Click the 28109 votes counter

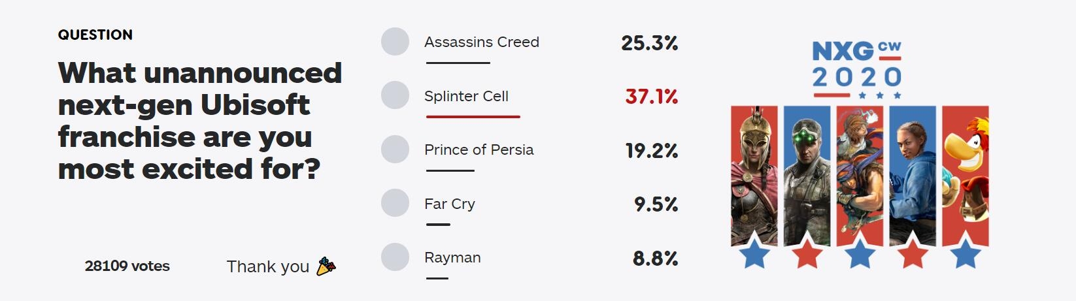[127, 266]
